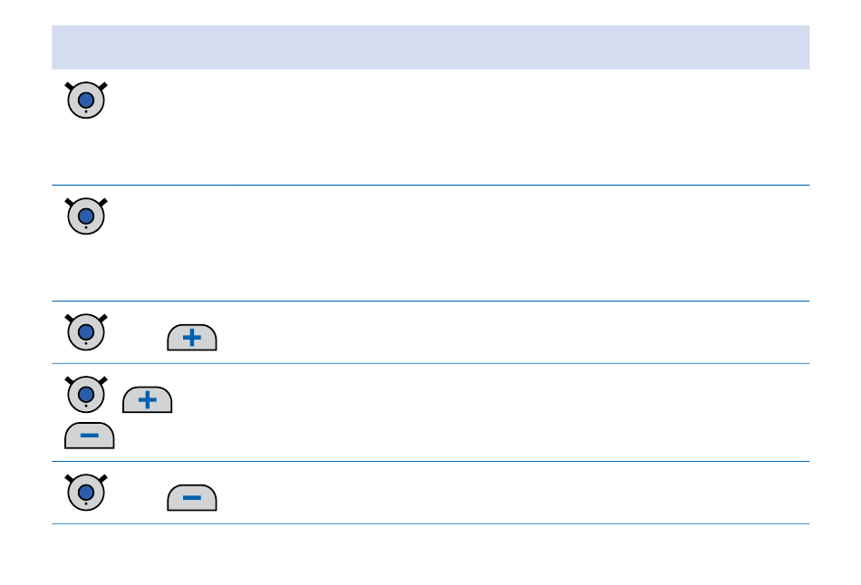Tap the plus volume button in the third row

click(x=191, y=338)
